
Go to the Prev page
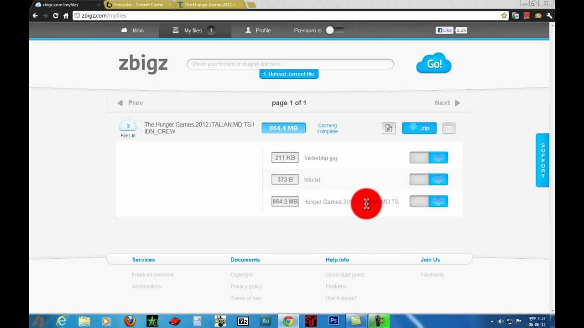click(130, 103)
